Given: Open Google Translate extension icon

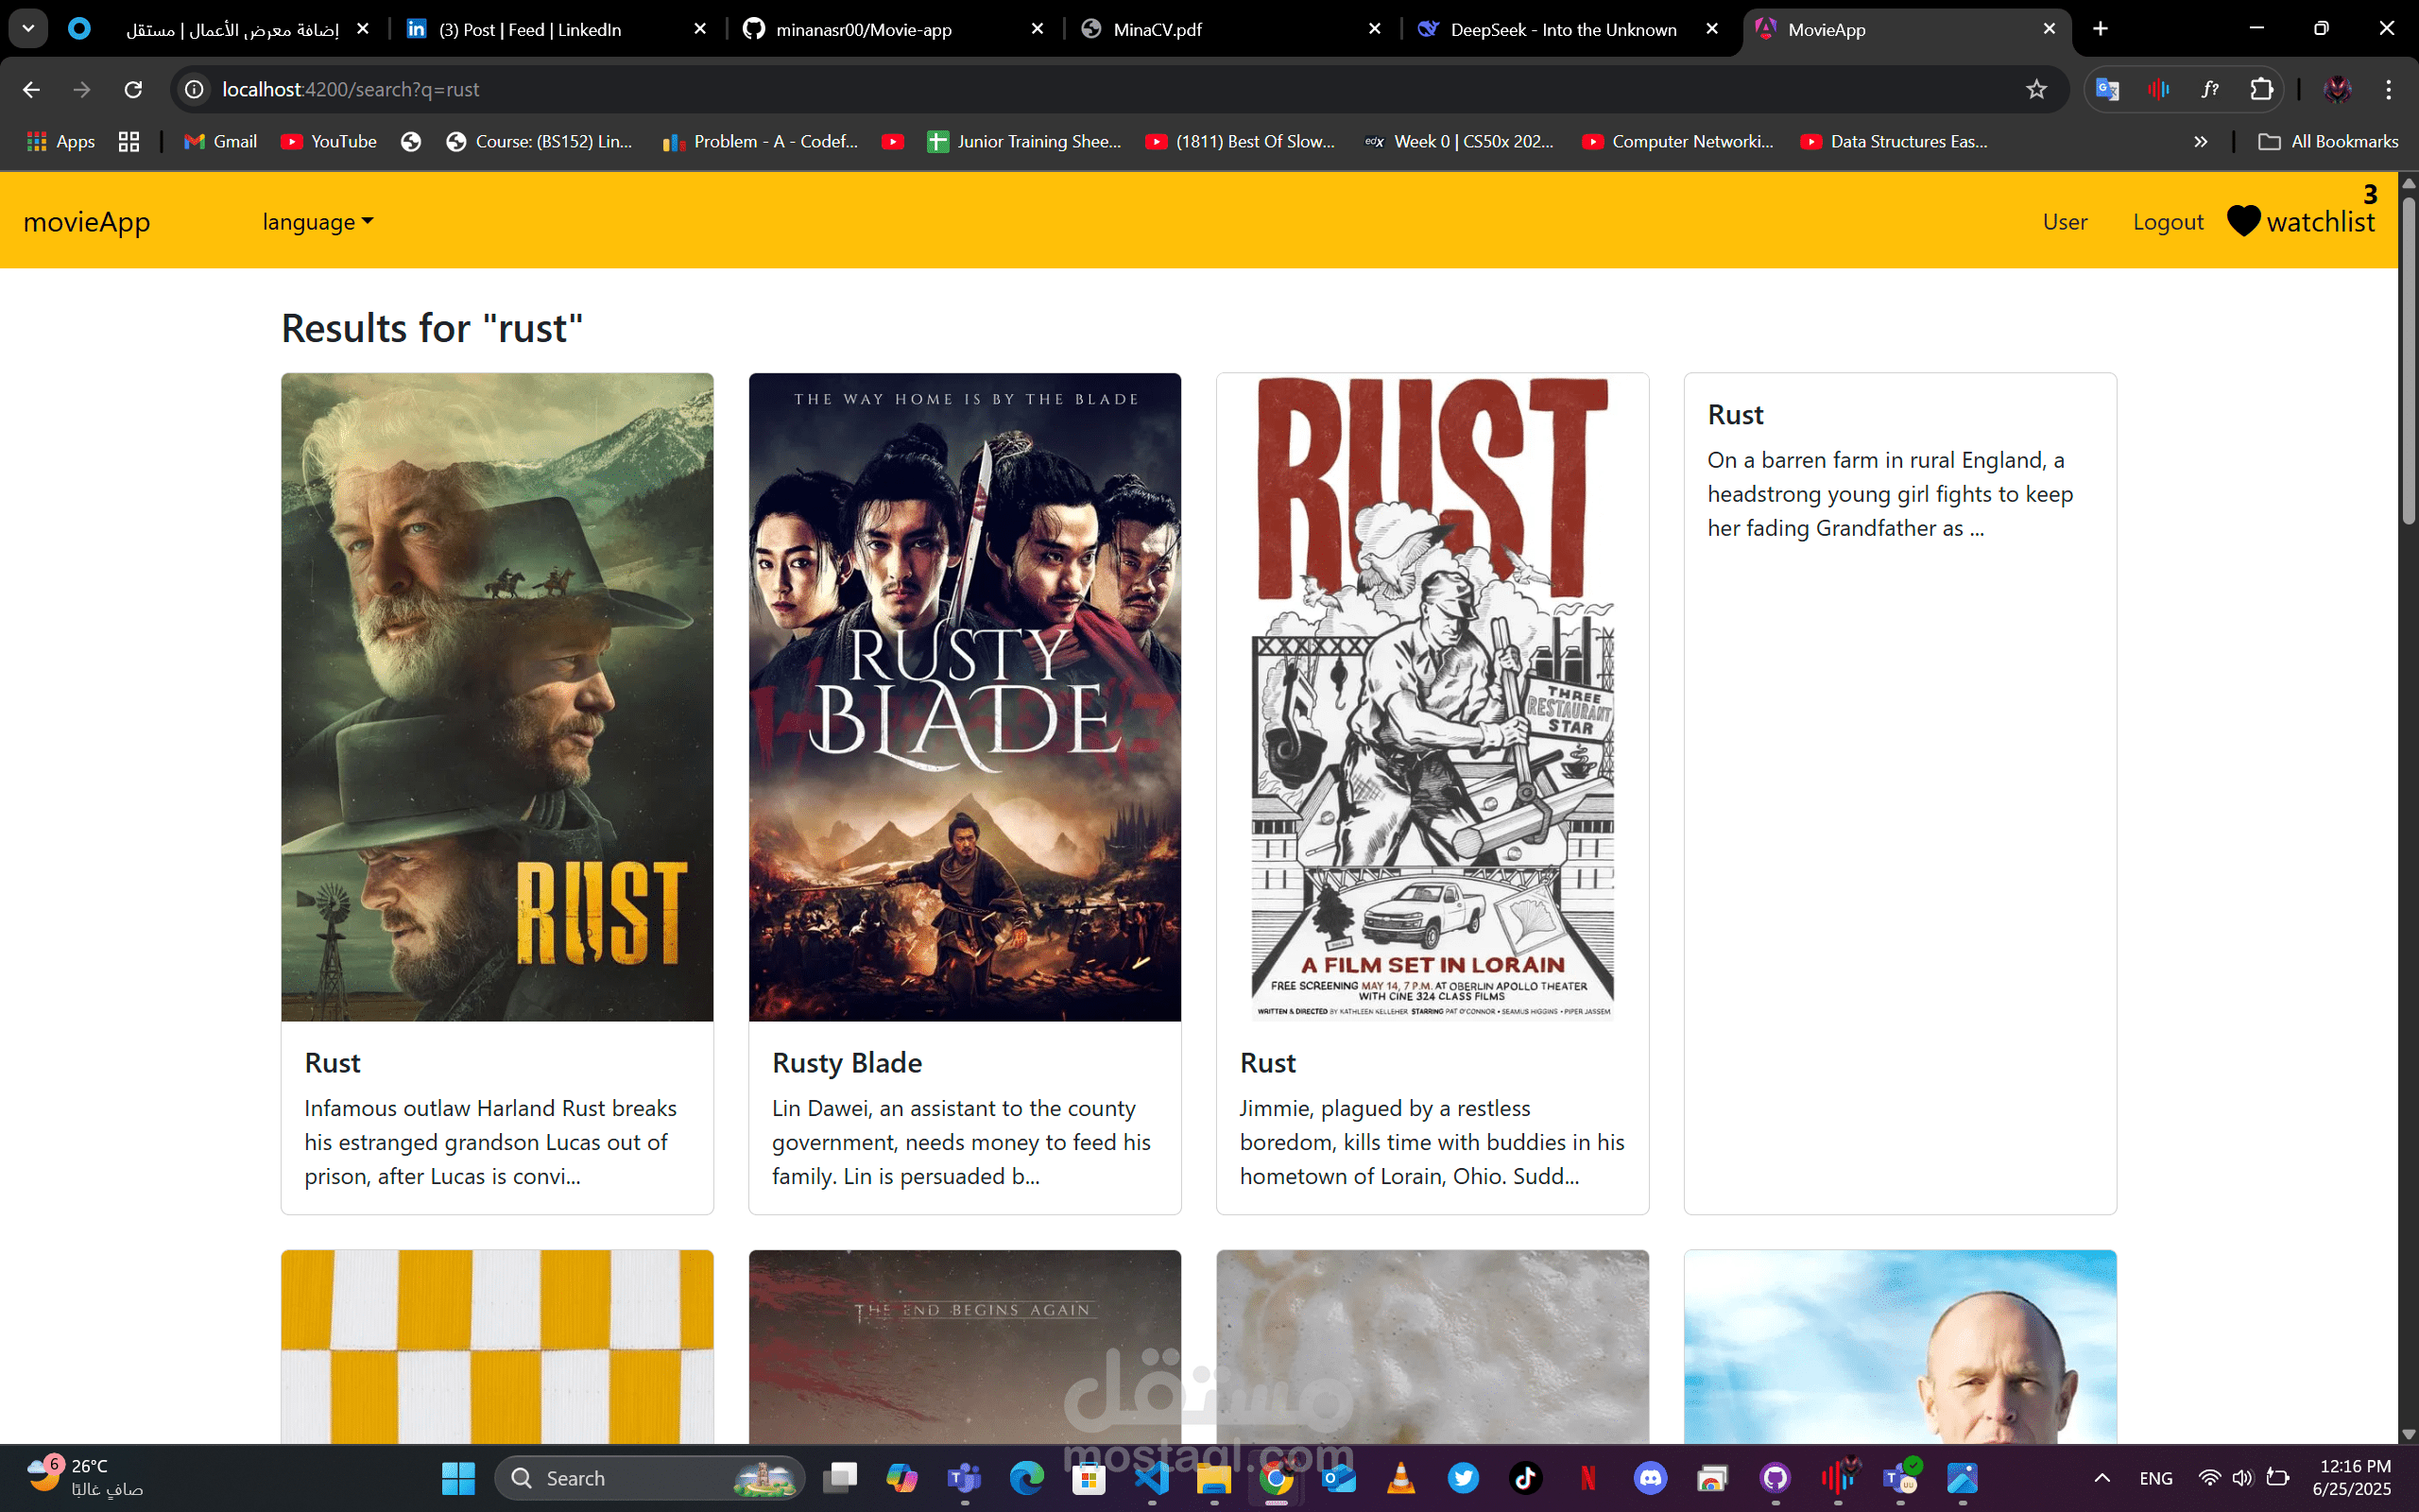Looking at the screenshot, I should coord(2108,90).
